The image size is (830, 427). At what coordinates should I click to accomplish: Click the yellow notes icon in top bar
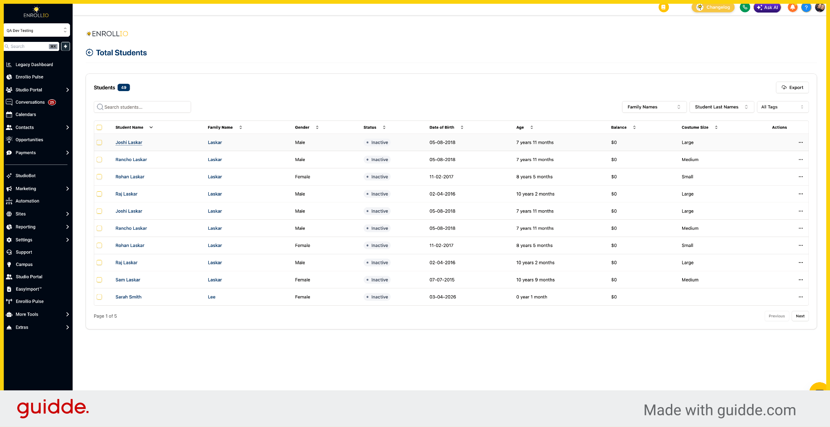664,7
